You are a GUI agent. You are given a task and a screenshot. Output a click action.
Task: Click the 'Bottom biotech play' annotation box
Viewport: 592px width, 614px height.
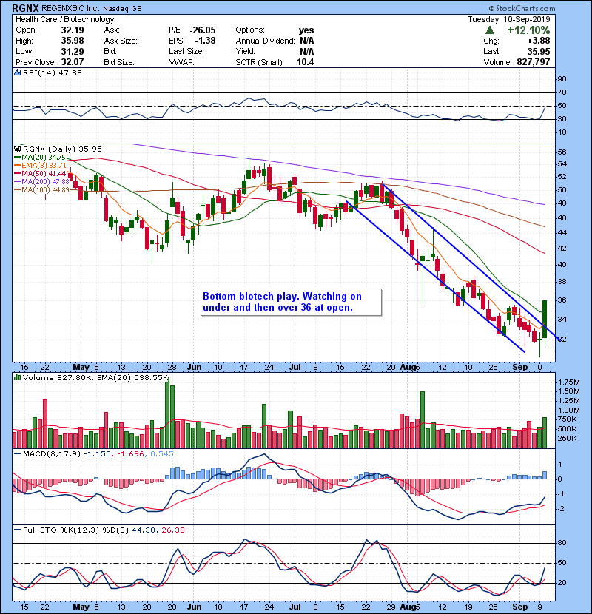click(x=291, y=302)
